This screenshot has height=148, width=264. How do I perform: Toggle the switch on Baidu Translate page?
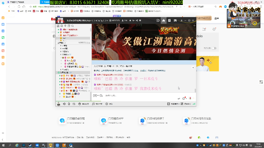214,48
